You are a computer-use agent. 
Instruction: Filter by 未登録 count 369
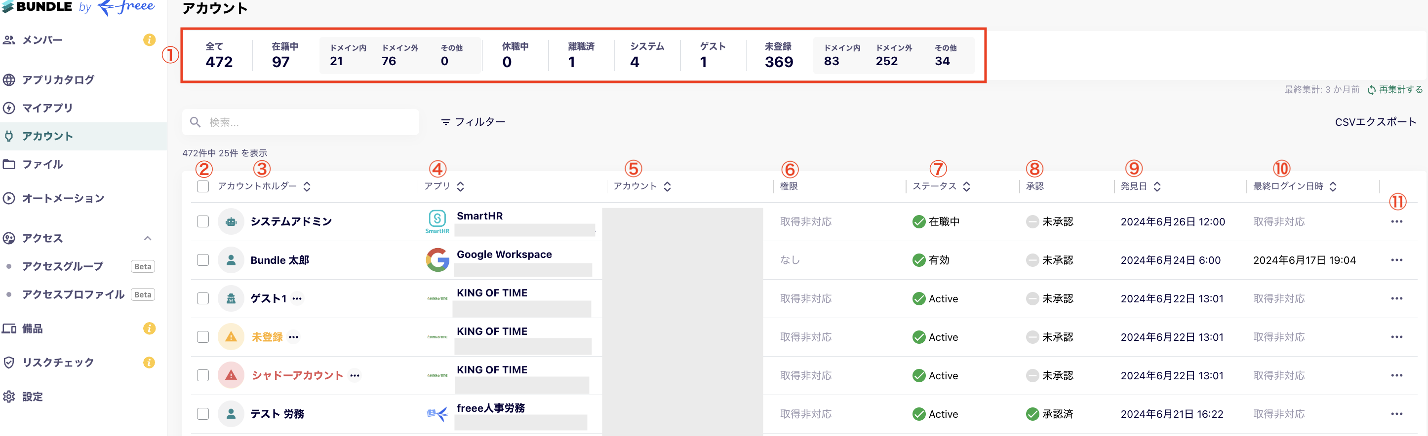(778, 55)
